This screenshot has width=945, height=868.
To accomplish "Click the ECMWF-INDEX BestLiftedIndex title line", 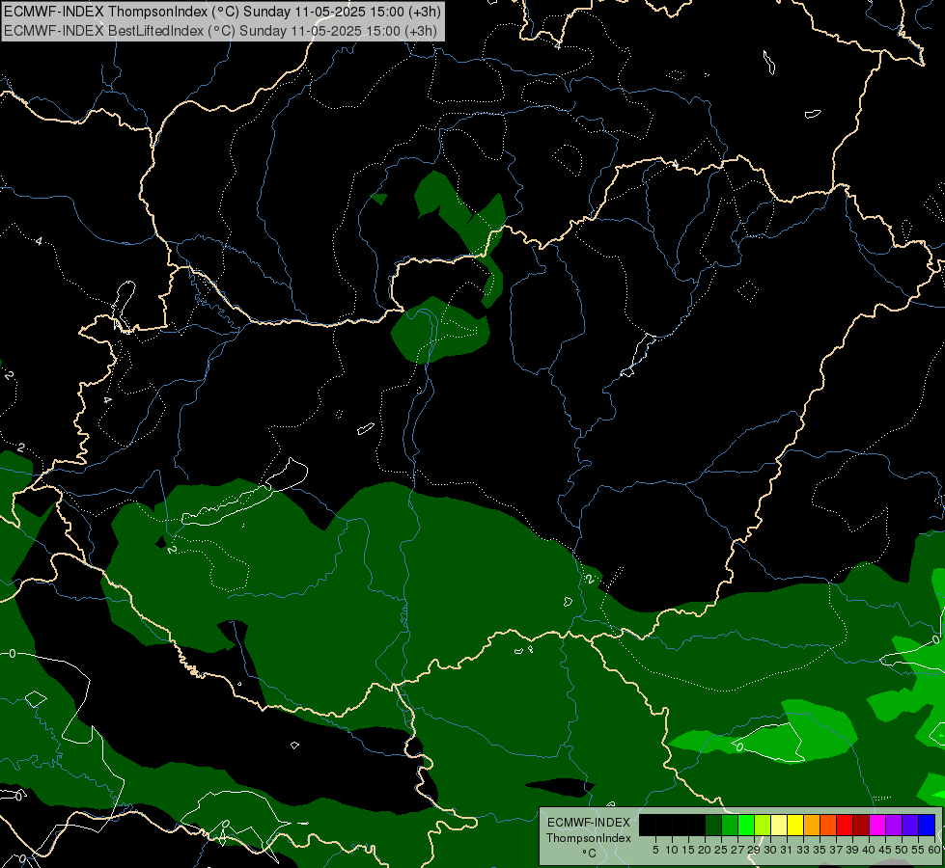I will pyautogui.click(x=221, y=31).
